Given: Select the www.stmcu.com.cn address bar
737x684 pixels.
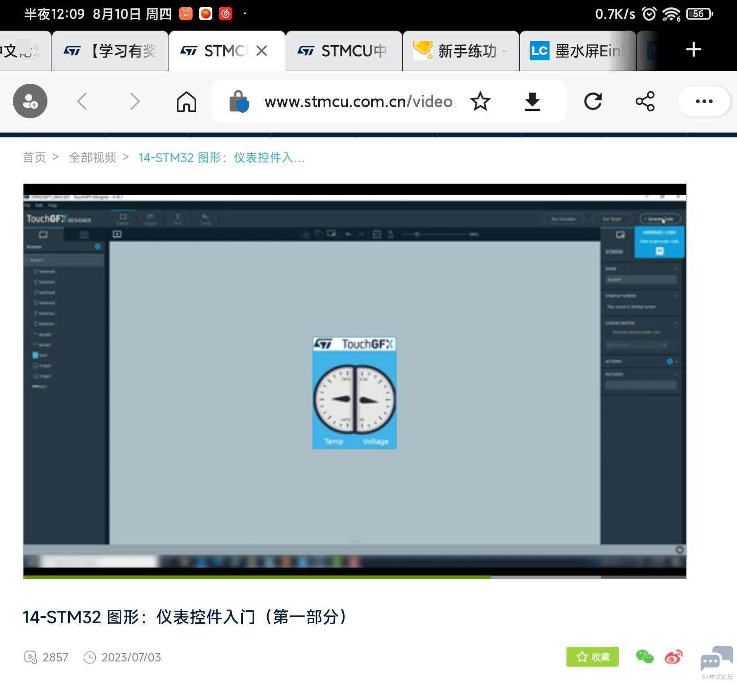Looking at the screenshot, I should coord(359,102).
